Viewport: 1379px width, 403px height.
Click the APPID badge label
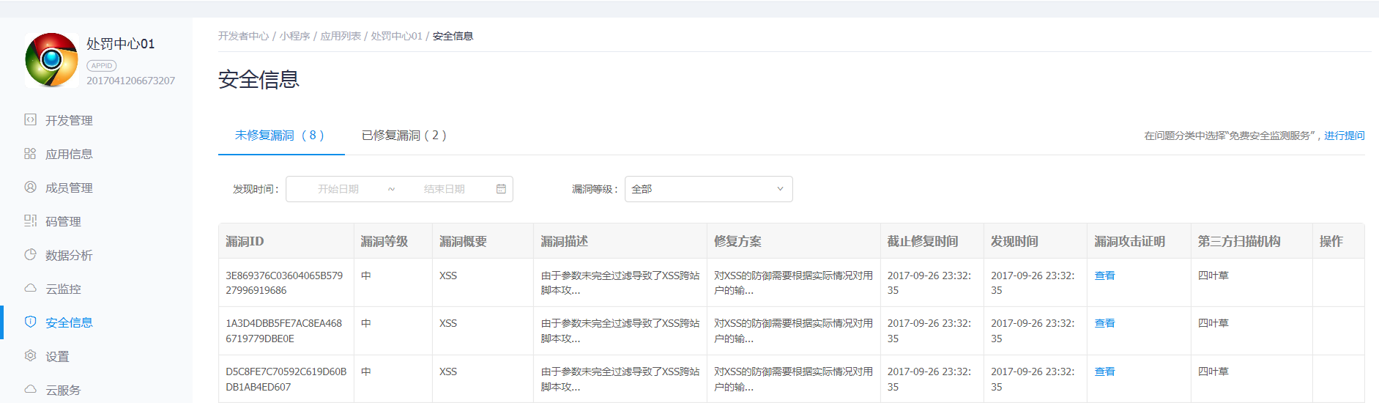click(x=102, y=65)
